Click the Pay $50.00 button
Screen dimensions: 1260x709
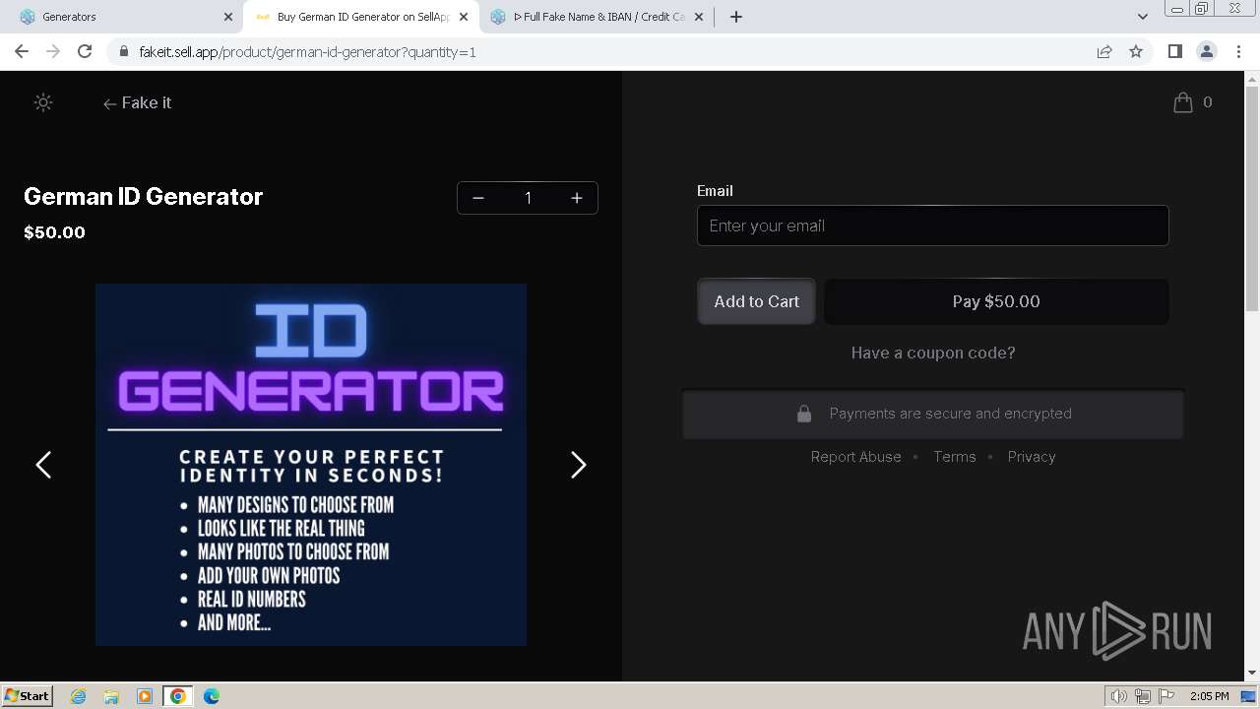pyautogui.click(x=996, y=301)
